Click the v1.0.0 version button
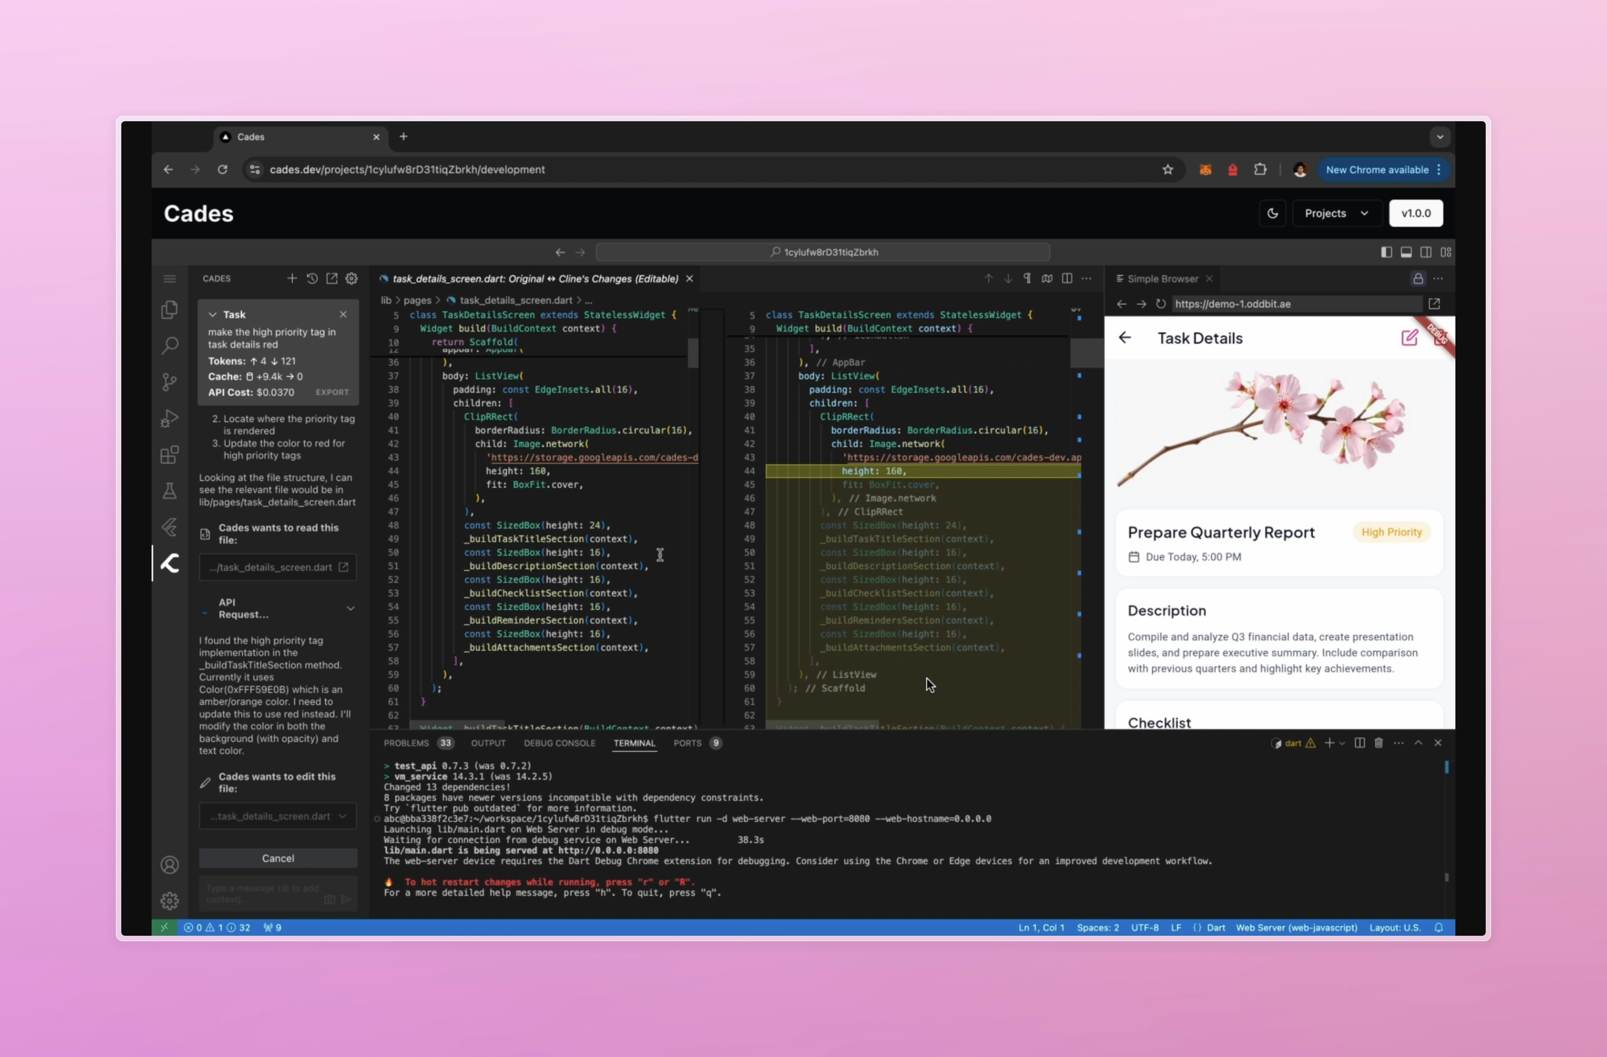Viewport: 1607px width, 1057px height. click(1416, 213)
